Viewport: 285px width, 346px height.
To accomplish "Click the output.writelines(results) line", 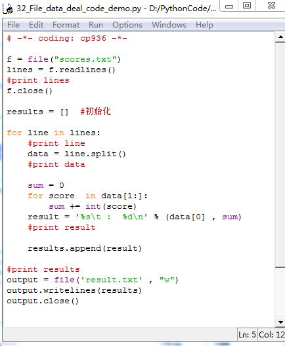I will (x=74, y=290).
